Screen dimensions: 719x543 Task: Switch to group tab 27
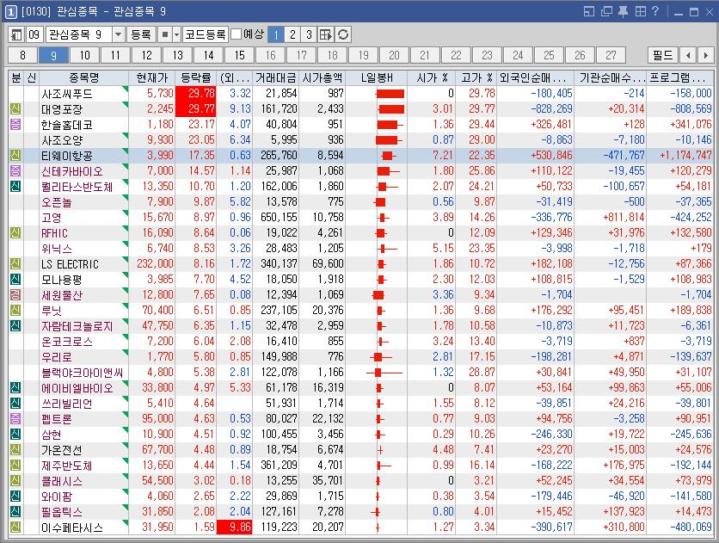(611, 55)
